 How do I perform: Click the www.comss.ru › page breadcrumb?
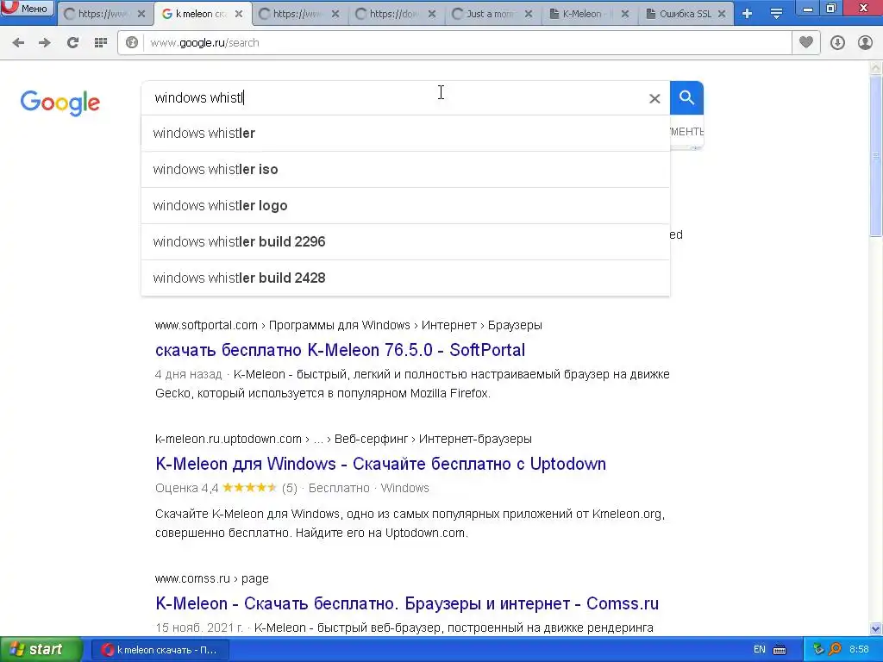click(212, 578)
